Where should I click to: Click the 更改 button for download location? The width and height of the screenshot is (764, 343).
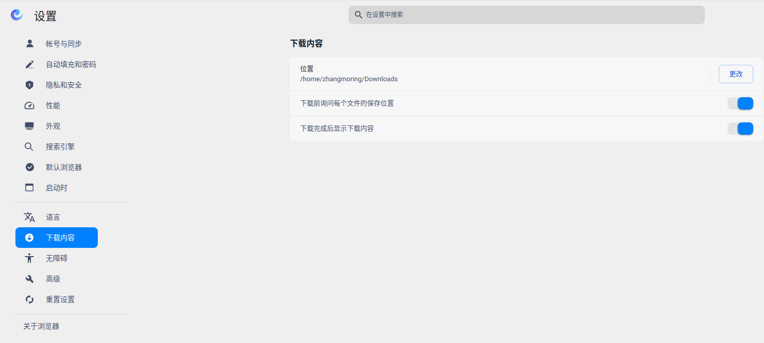[736, 74]
